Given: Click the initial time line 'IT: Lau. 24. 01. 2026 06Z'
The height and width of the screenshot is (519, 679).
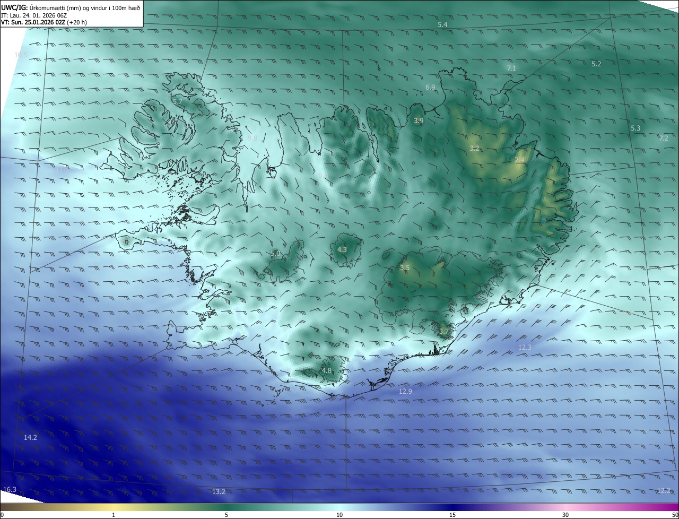Looking at the screenshot, I should coord(34,15).
